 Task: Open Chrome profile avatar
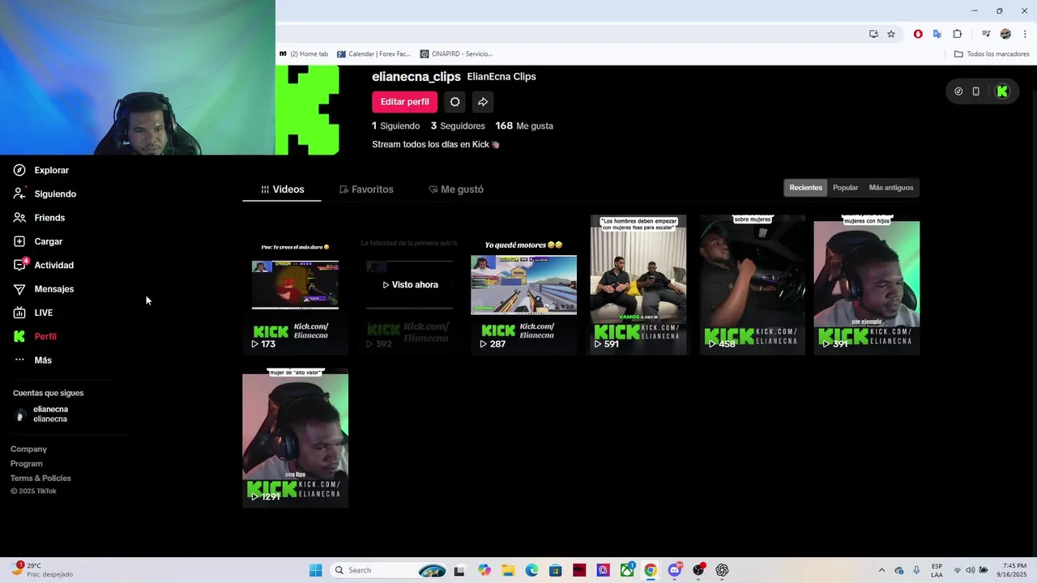click(x=1005, y=34)
